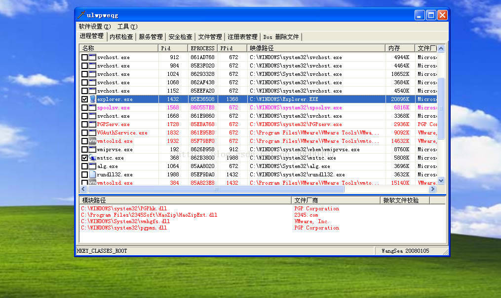This screenshot has width=501, height=298.
Task: Switch to the 安全检查 tab
Action: [180, 37]
